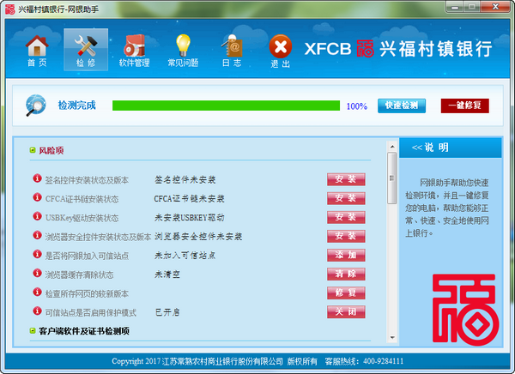Screen dimensions: 515x374
Task: Click red info icon for 是否将网银加入可信站点
Action: [x=37, y=254]
